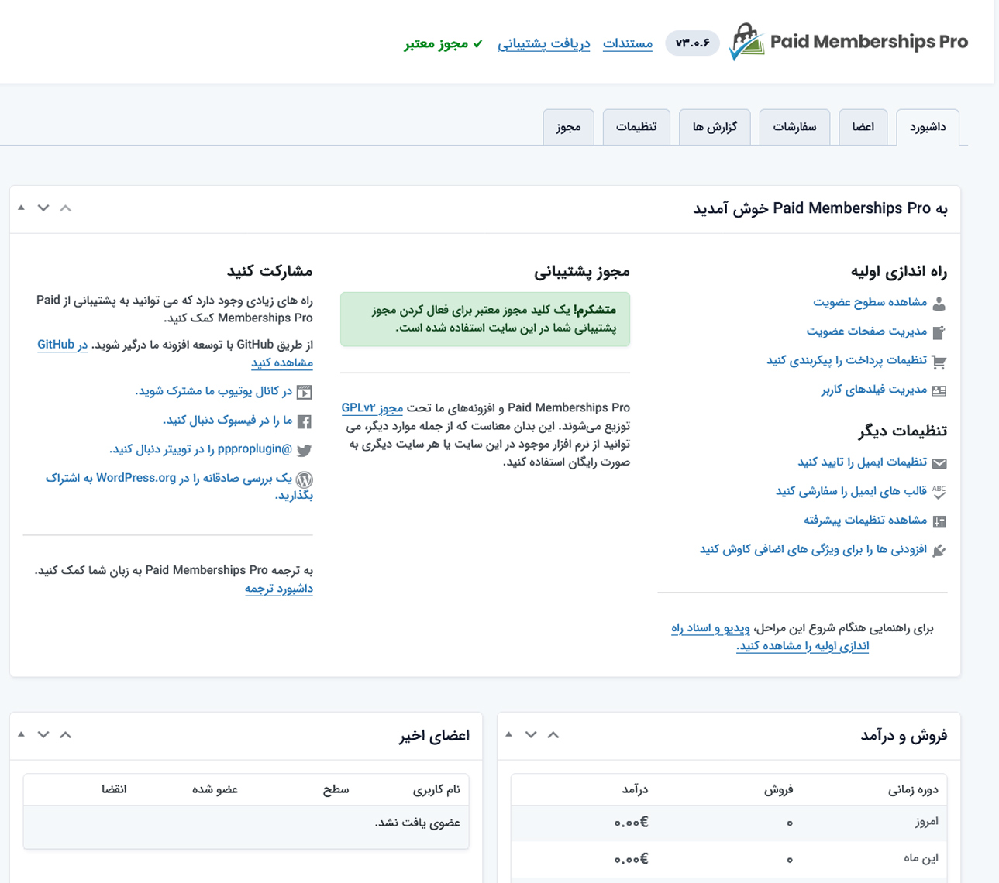This screenshot has width=999, height=883.
Task: Click the page icon beside مدیریت صفحات عضویت
Action: [x=939, y=332]
